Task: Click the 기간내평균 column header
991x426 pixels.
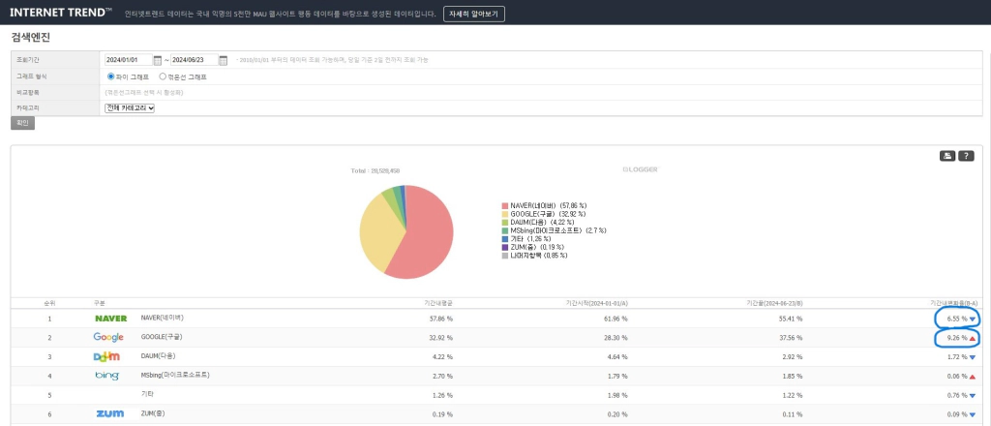Action: pyautogui.click(x=438, y=303)
